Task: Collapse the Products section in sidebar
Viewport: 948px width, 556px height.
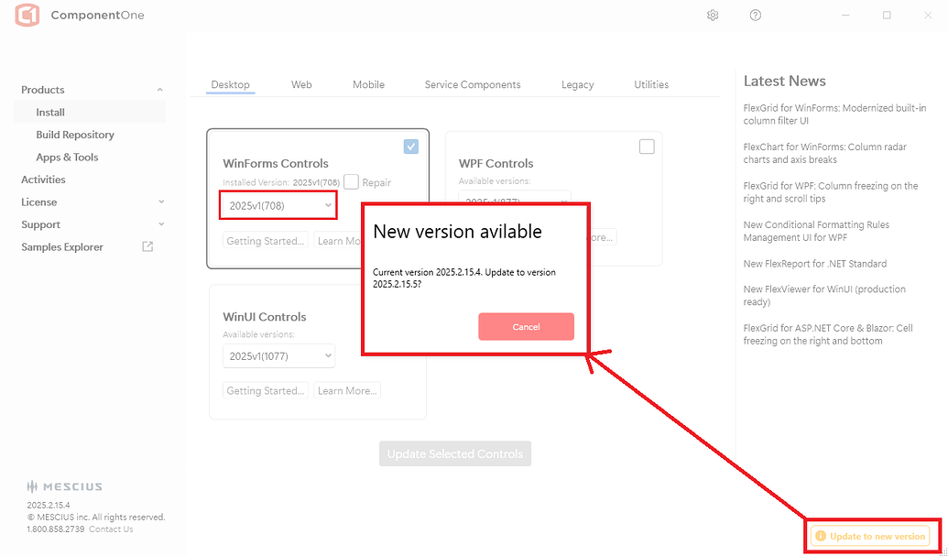Action: (x=160, y=89)
